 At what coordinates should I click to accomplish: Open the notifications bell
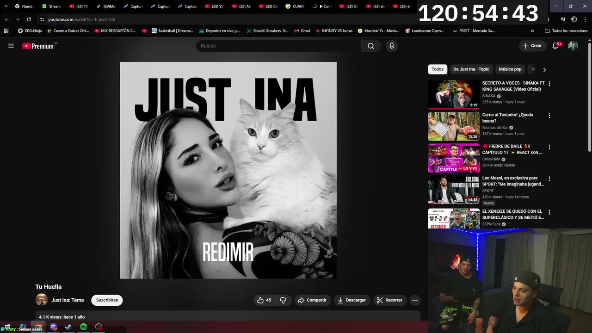[x=556, y=46]
